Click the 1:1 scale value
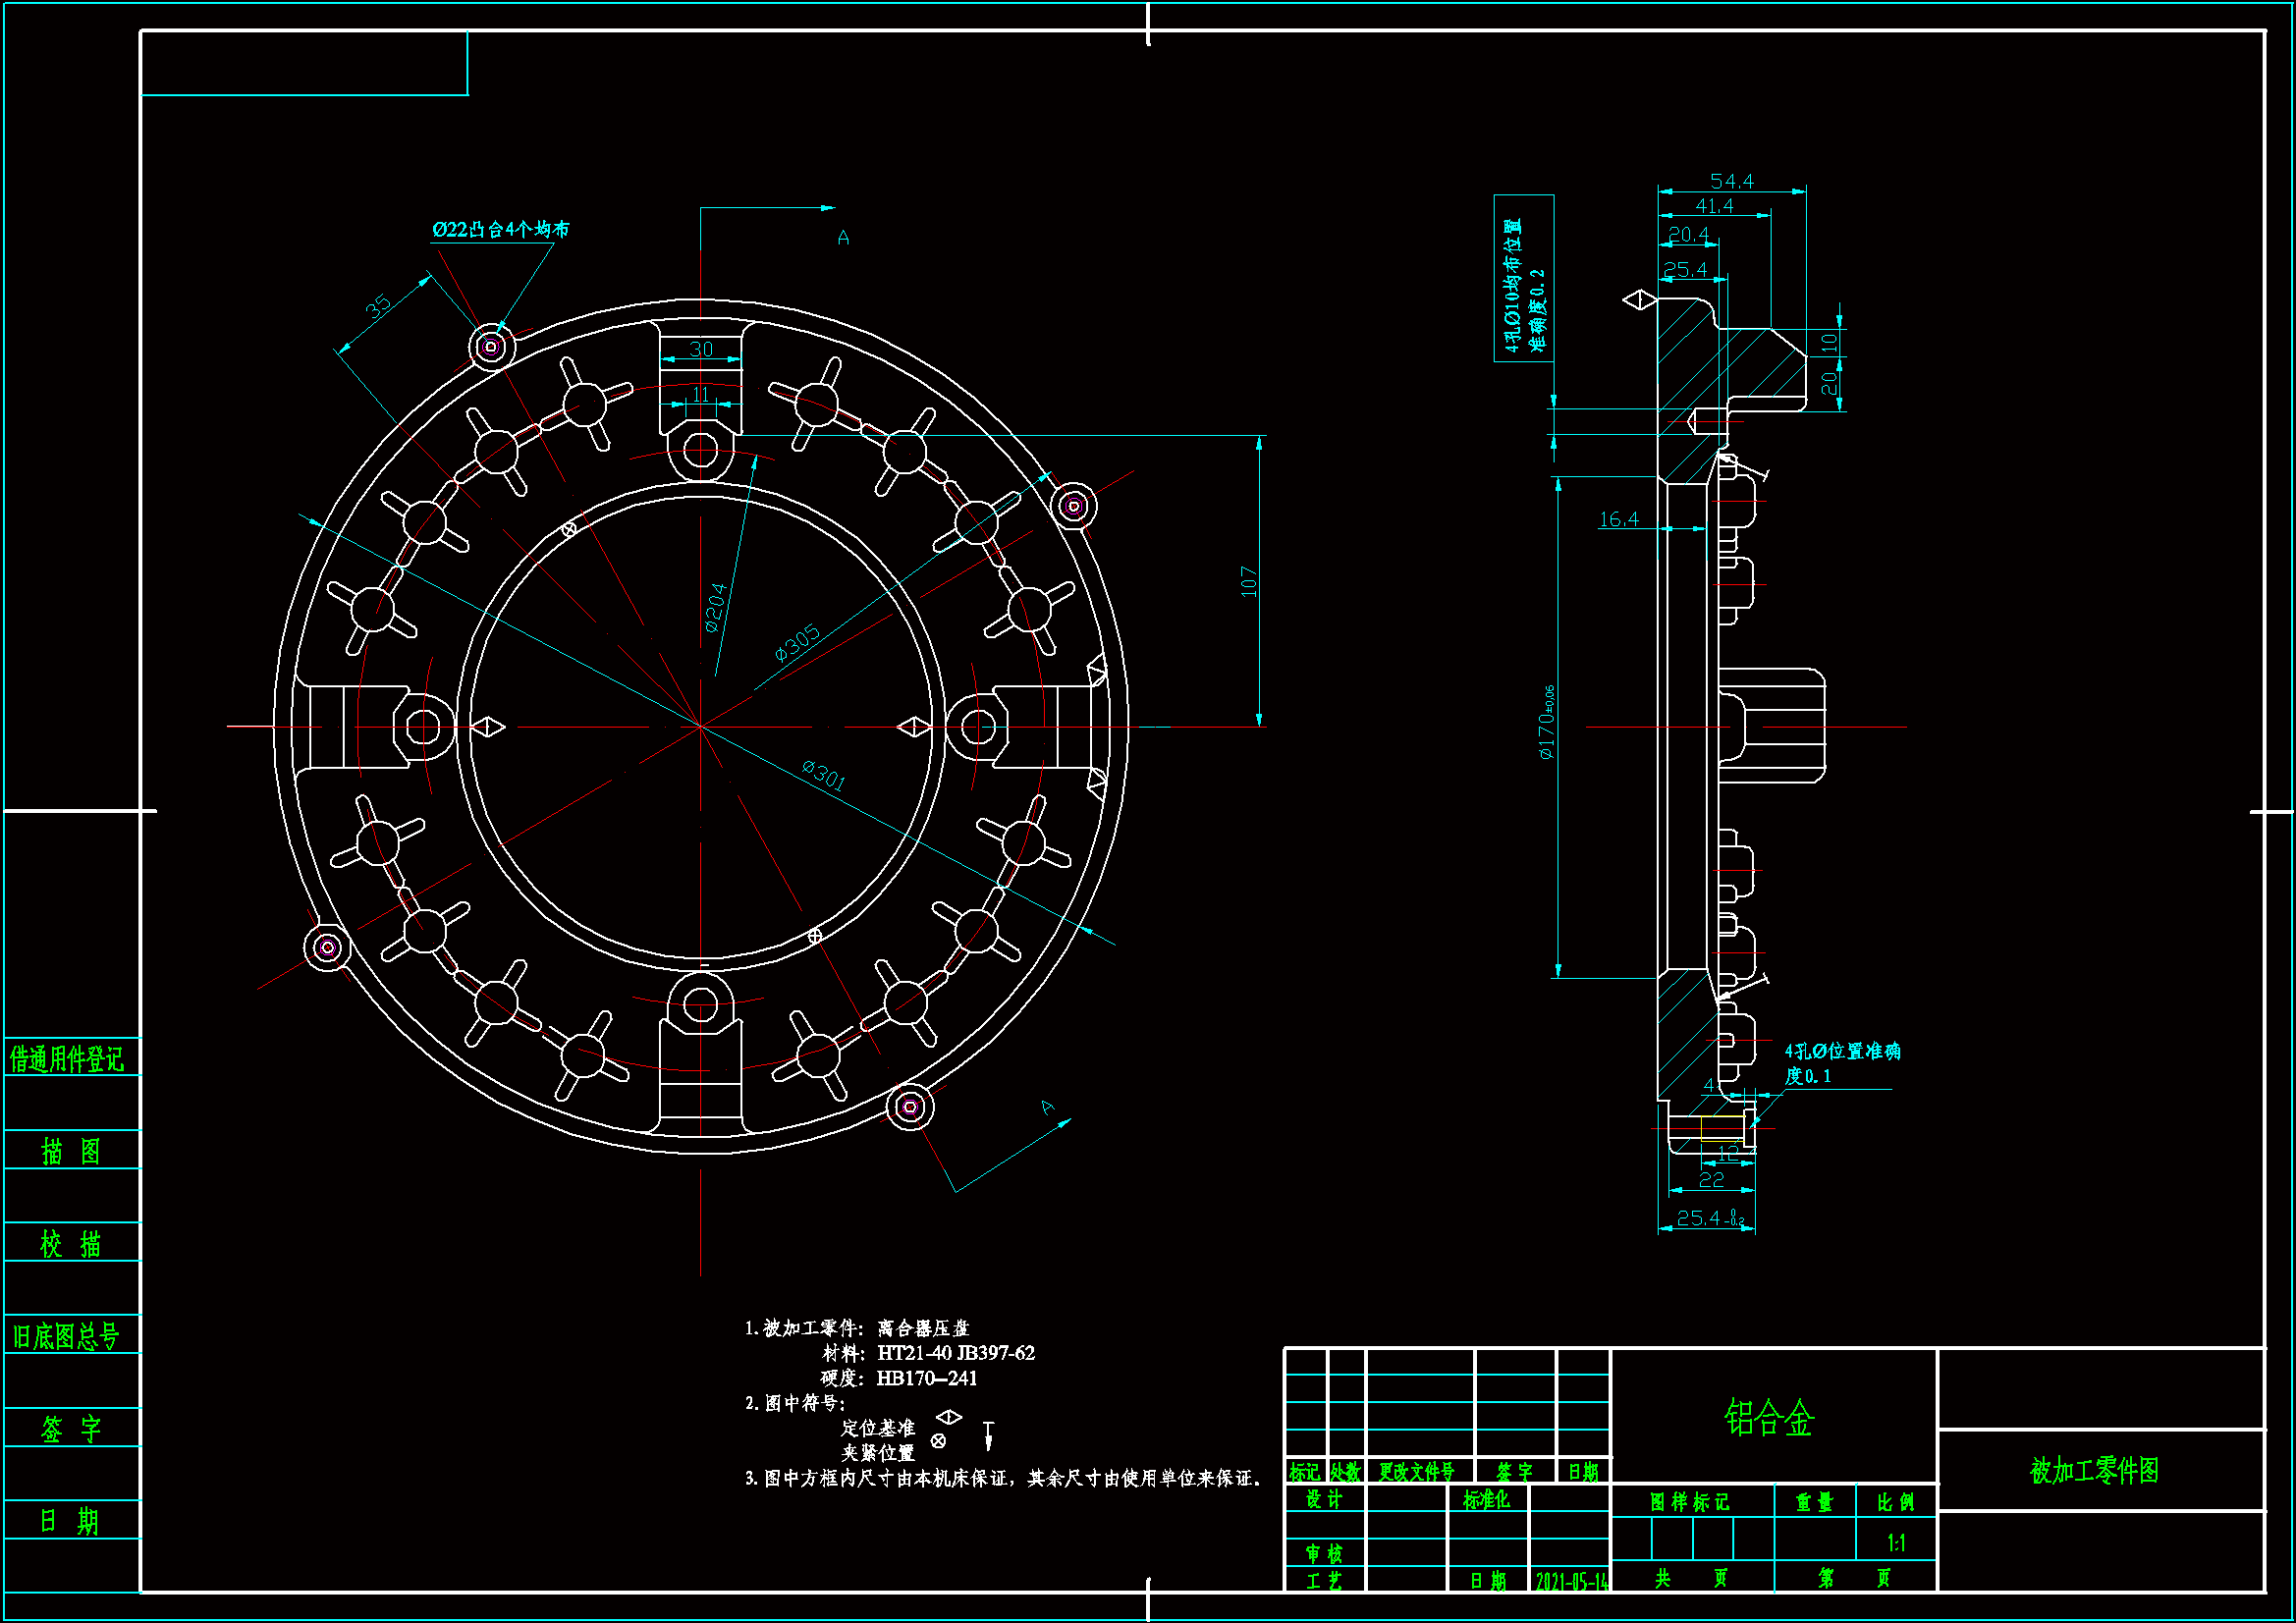This screenshot has height=1623, width=2296. (x=1895, y=1542)
